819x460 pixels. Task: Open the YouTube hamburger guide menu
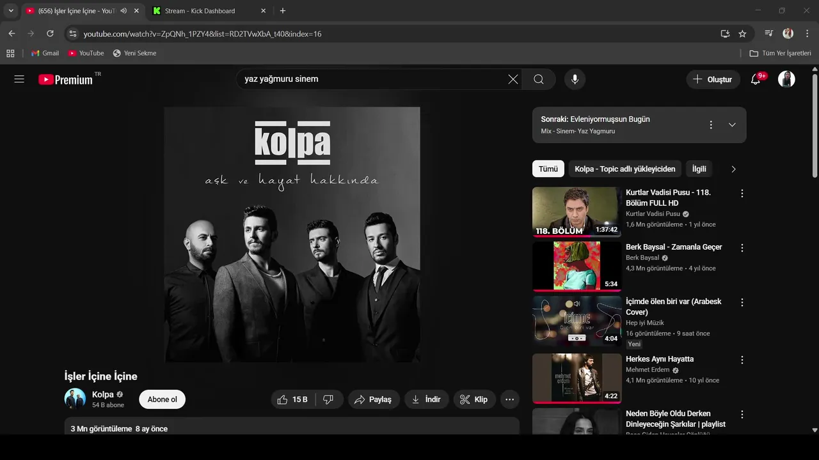click(x=19, y=79)
